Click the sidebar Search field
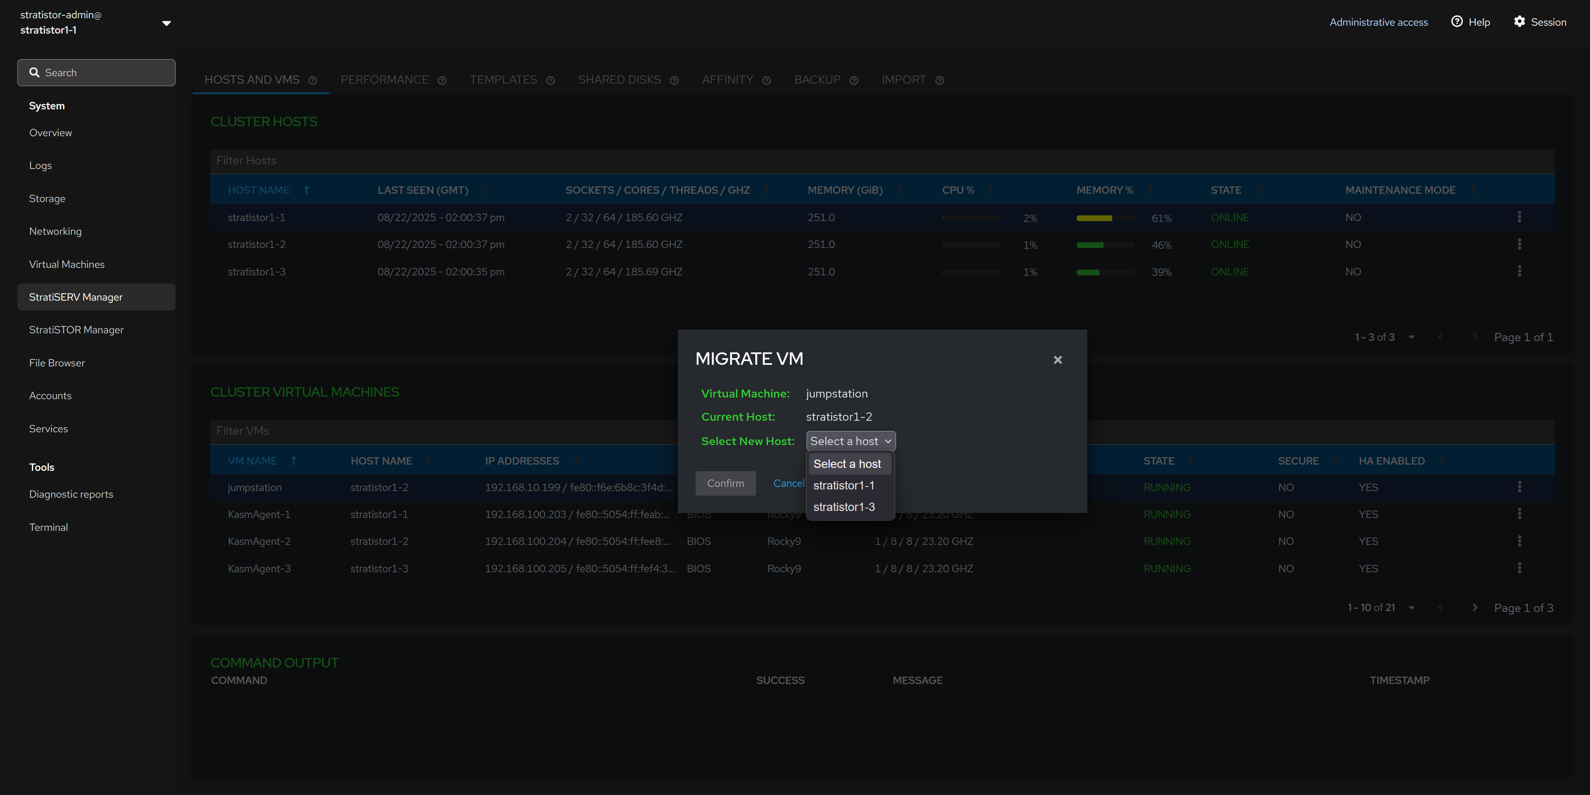Screen dimensions: 1590x795 click(x=96, y=73)
